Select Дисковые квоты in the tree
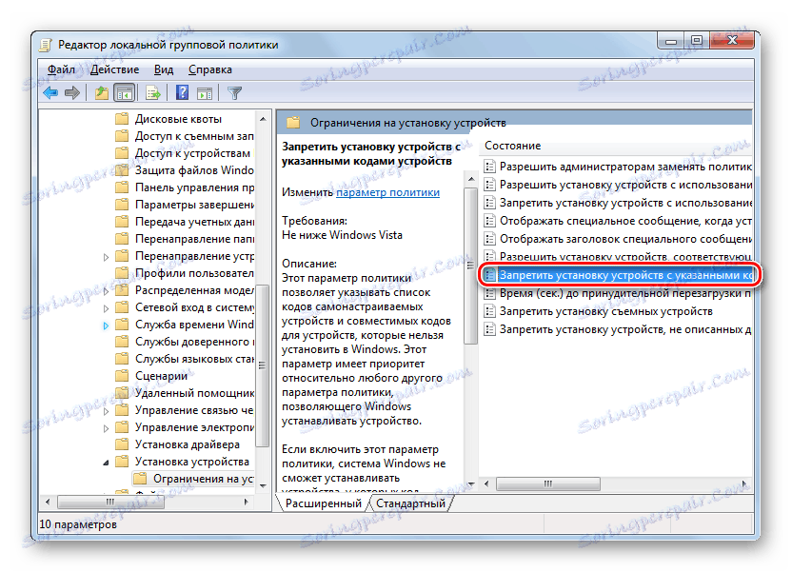The width and height of the screenshot is (792, 572). (x=178, y=119)
